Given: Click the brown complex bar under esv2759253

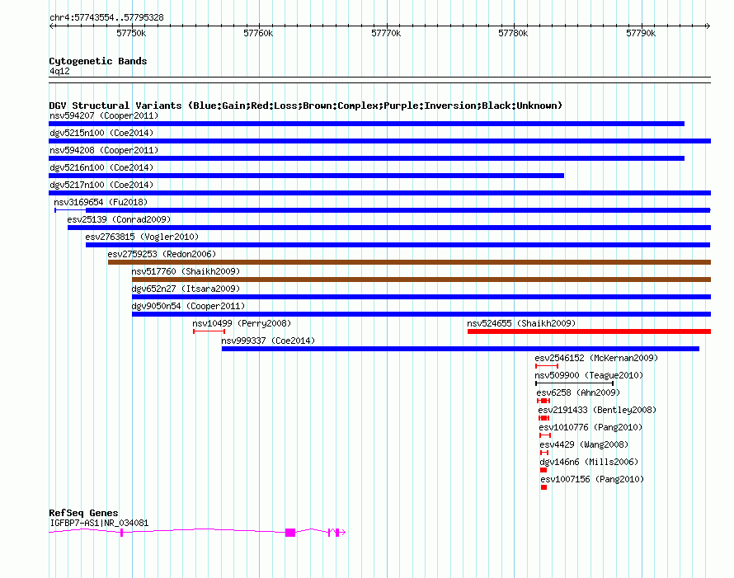Looking at the screenshot, I should pyautogui.click(x=410, y=262).
